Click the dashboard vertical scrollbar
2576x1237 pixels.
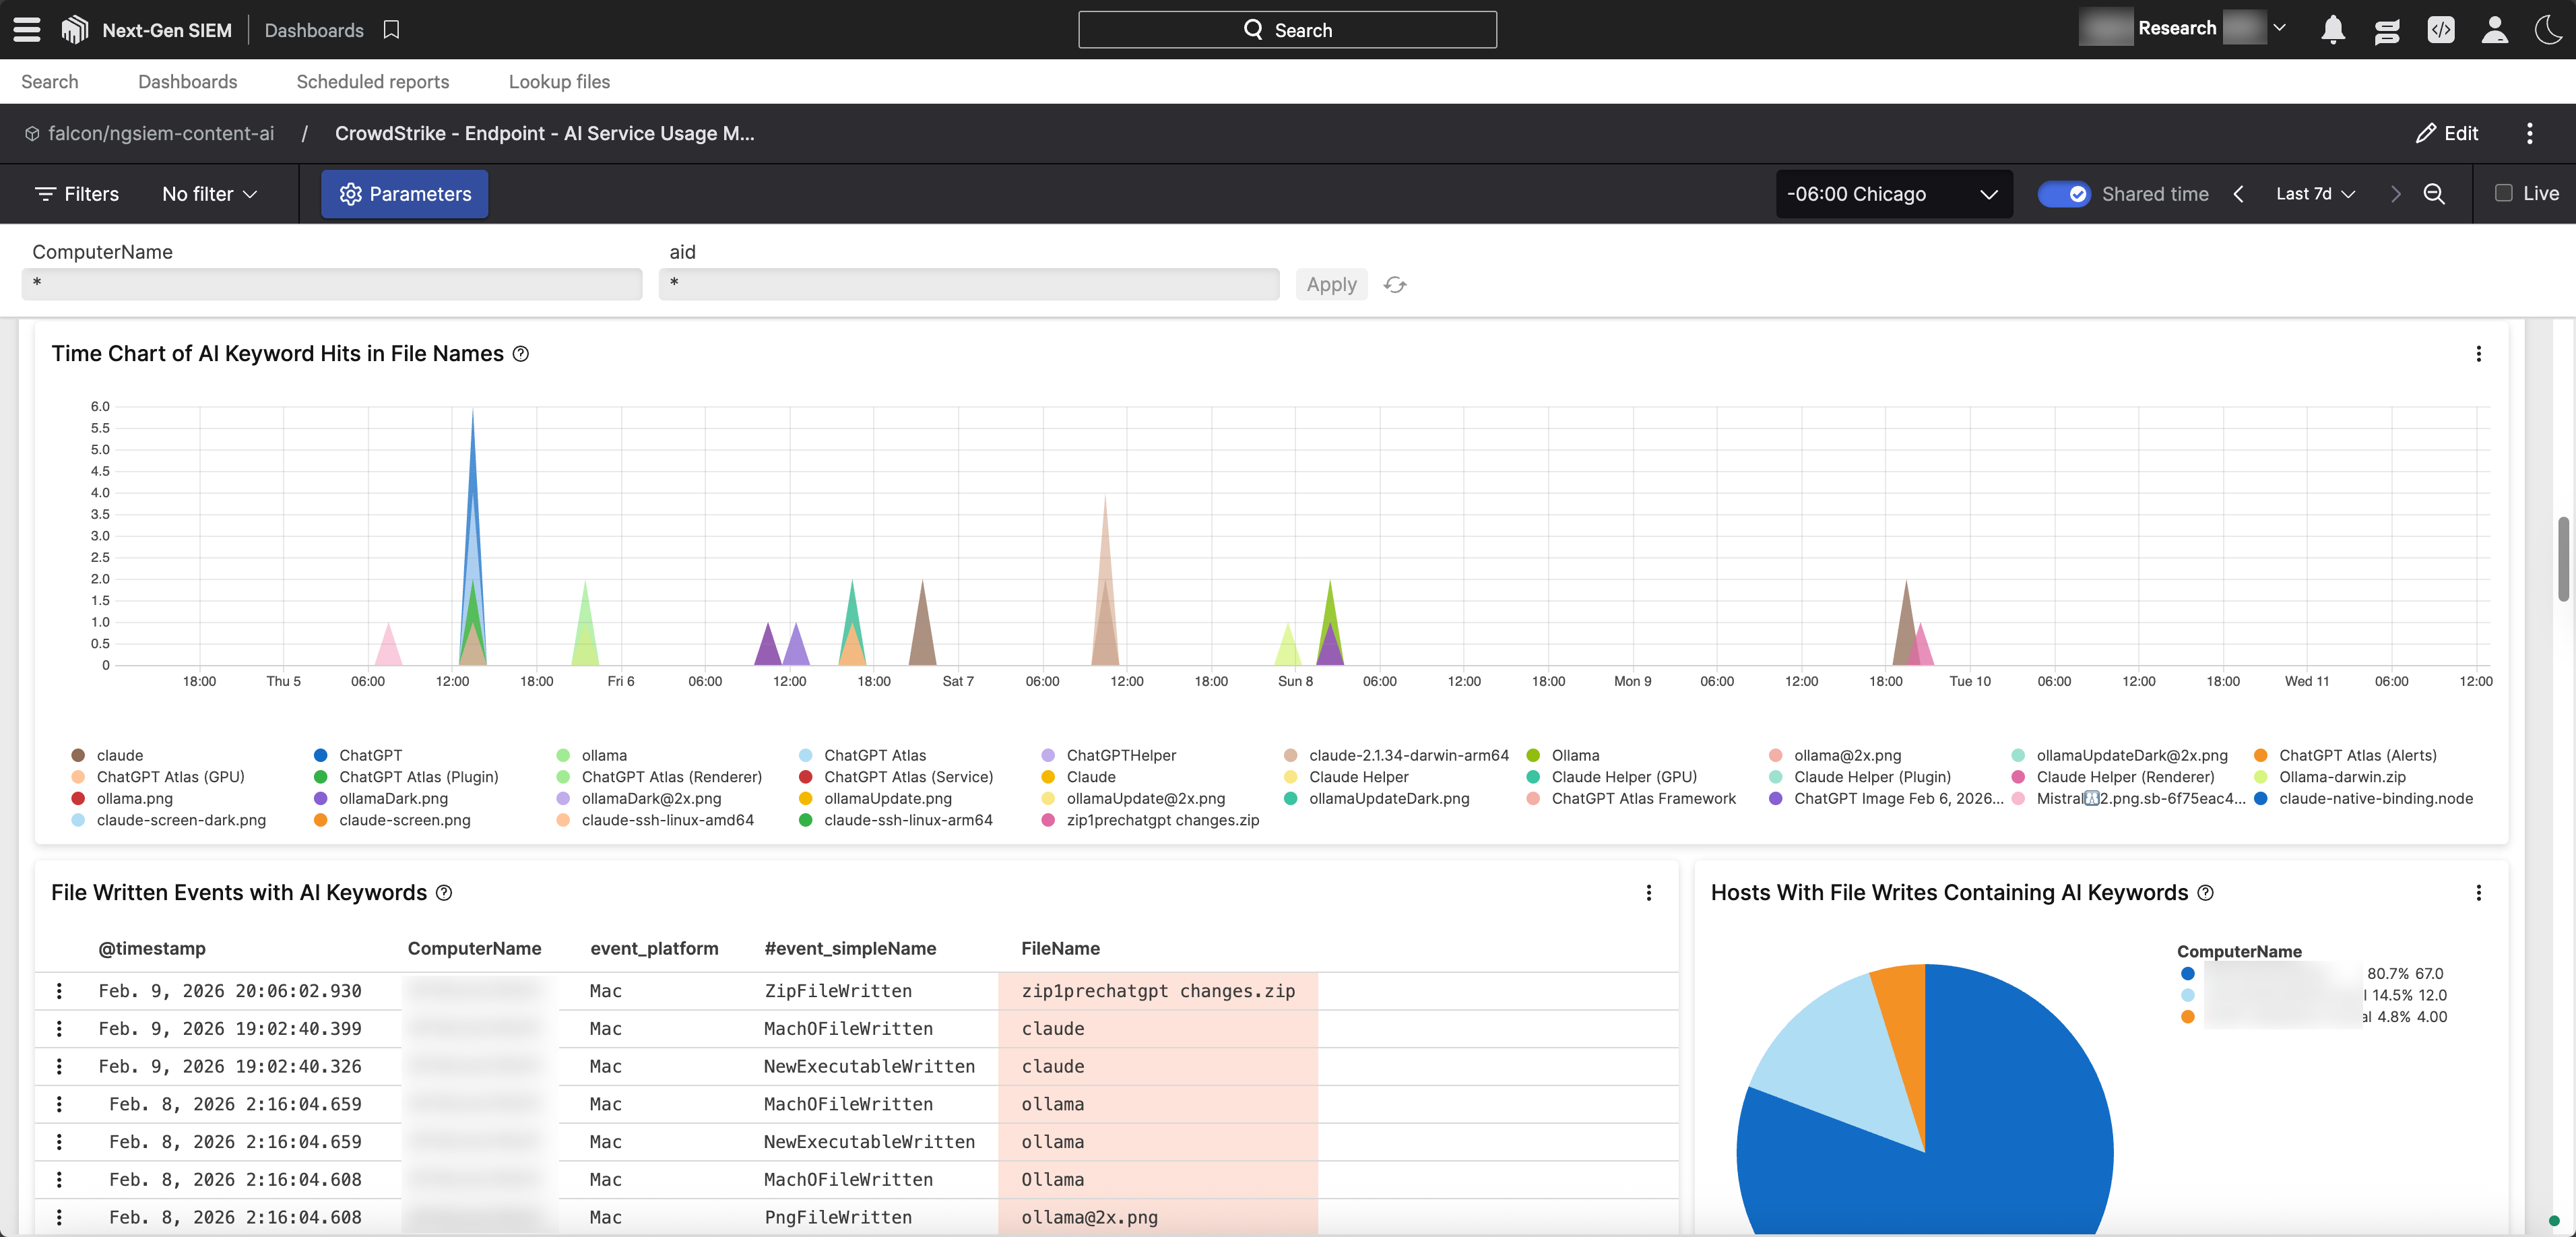[x=2563, y=558]
